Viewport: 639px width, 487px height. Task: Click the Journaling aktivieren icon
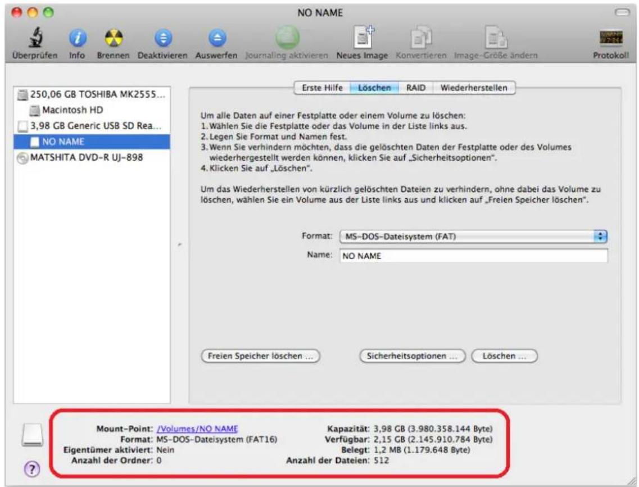pos(287,38)
